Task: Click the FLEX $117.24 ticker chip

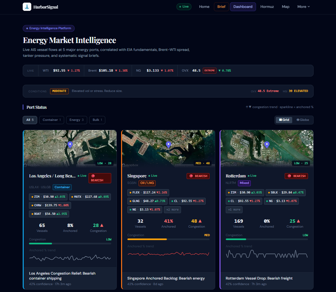Action: click(x=148, y=192)
